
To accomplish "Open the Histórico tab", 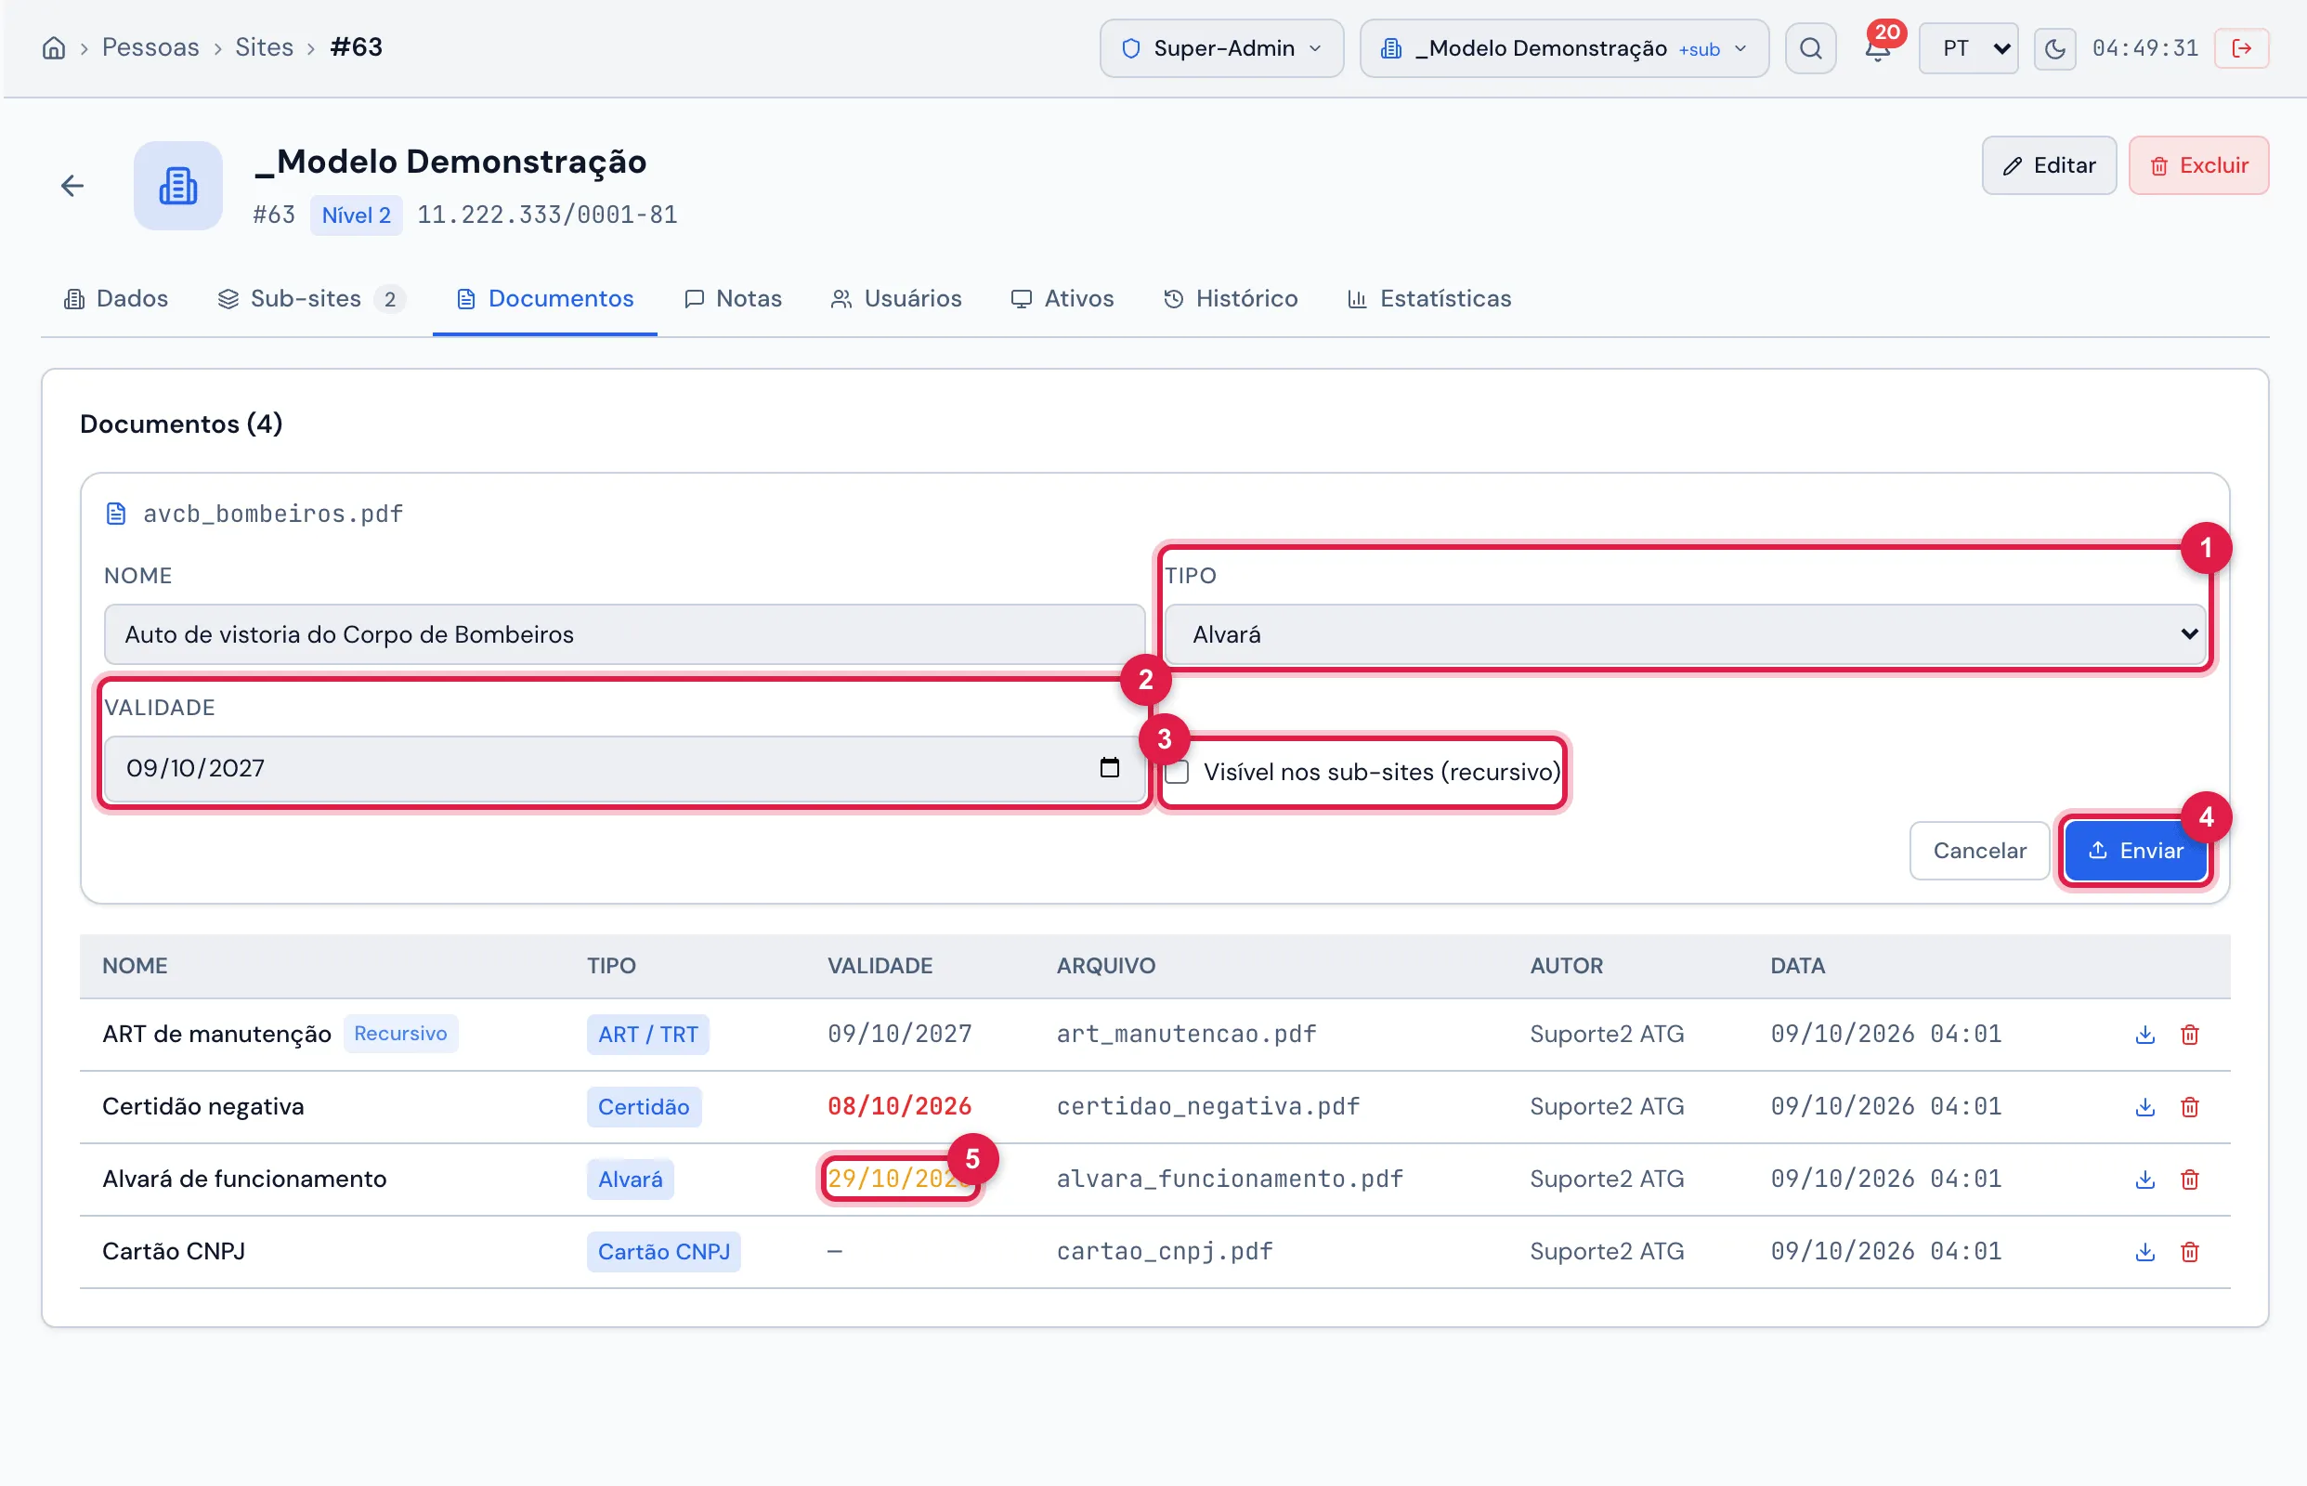I will pos(1231,299).
